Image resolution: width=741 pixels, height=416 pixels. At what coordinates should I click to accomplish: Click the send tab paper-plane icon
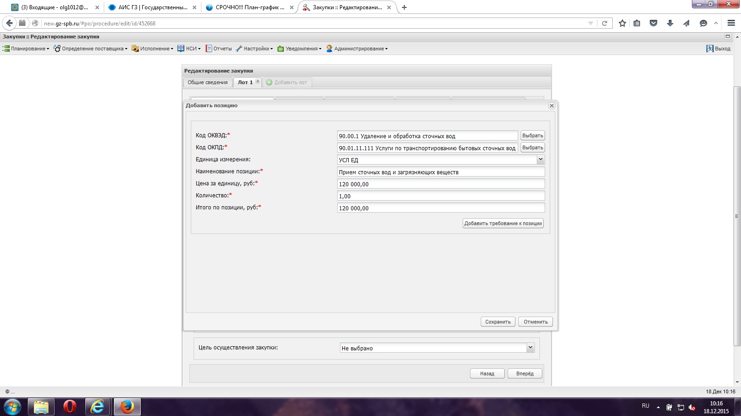click(686, 23)
